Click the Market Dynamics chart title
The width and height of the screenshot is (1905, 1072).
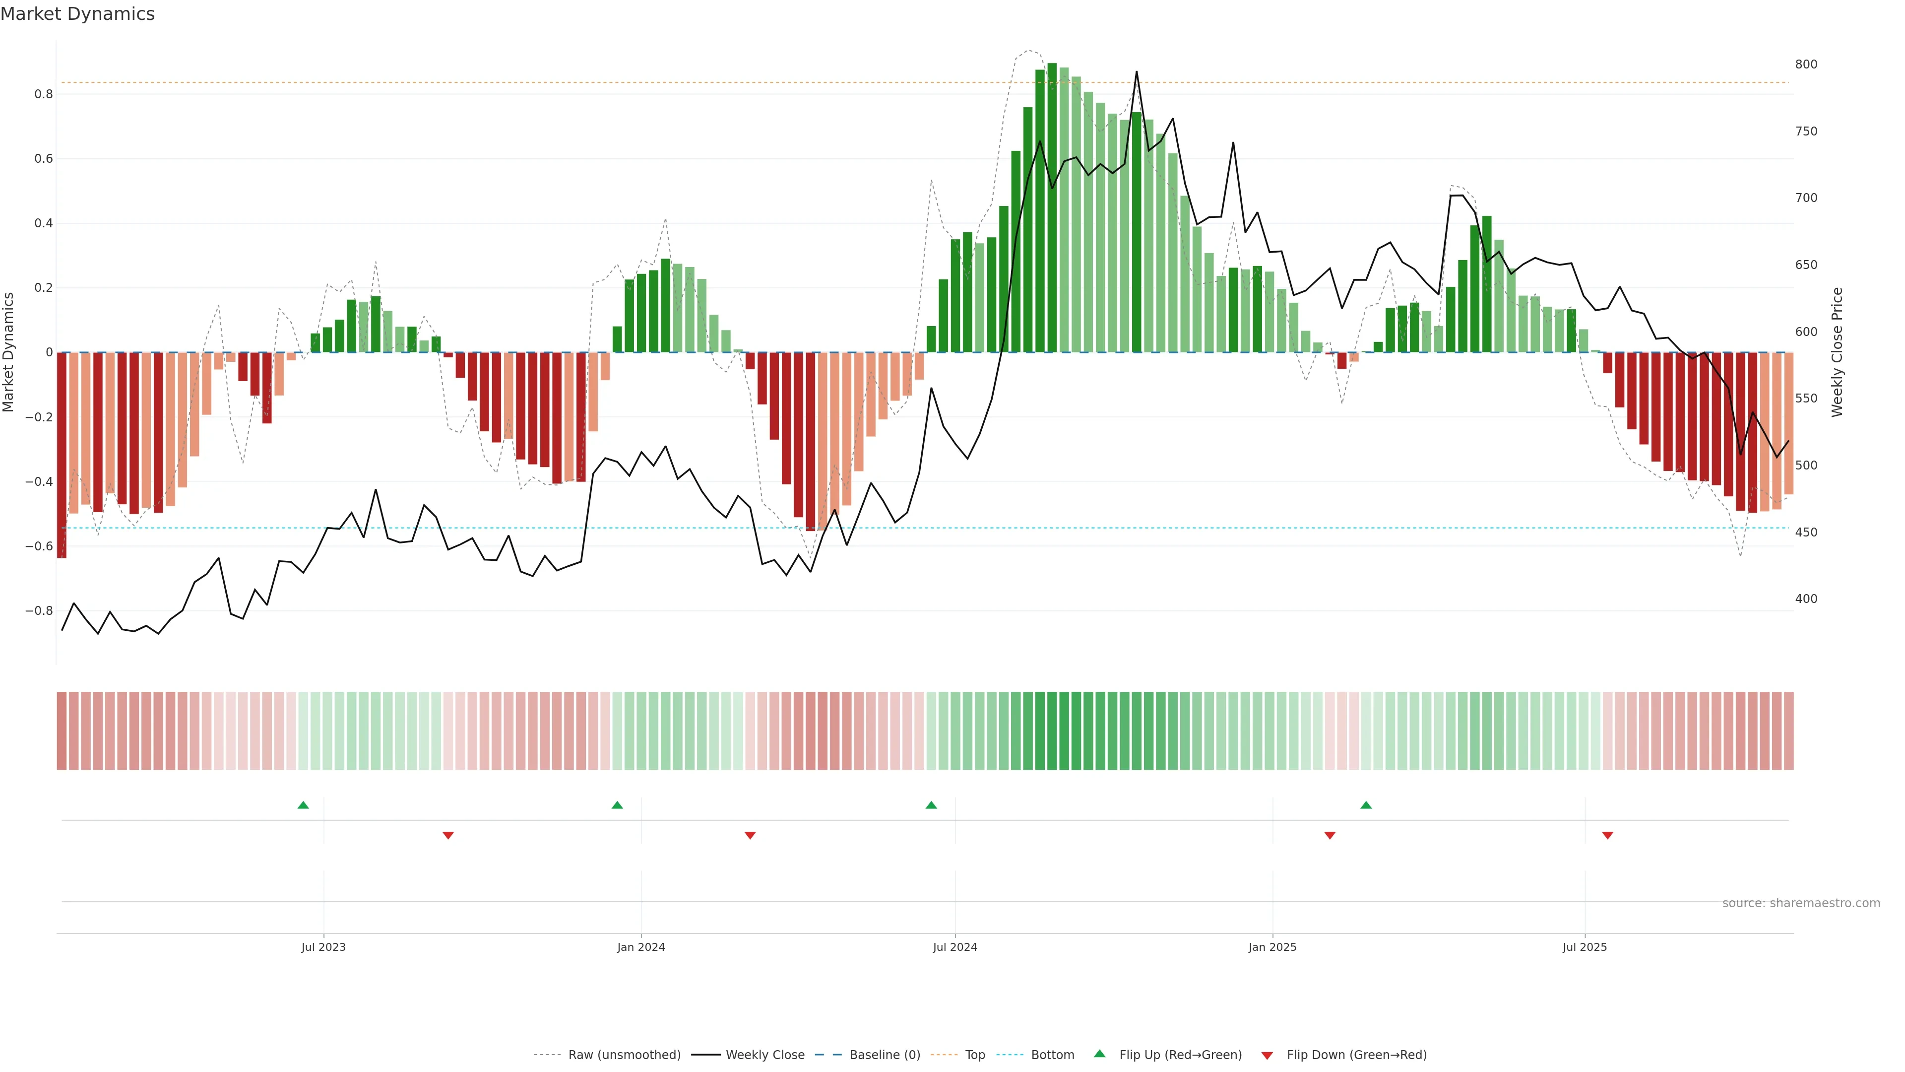tap(78, 14)
